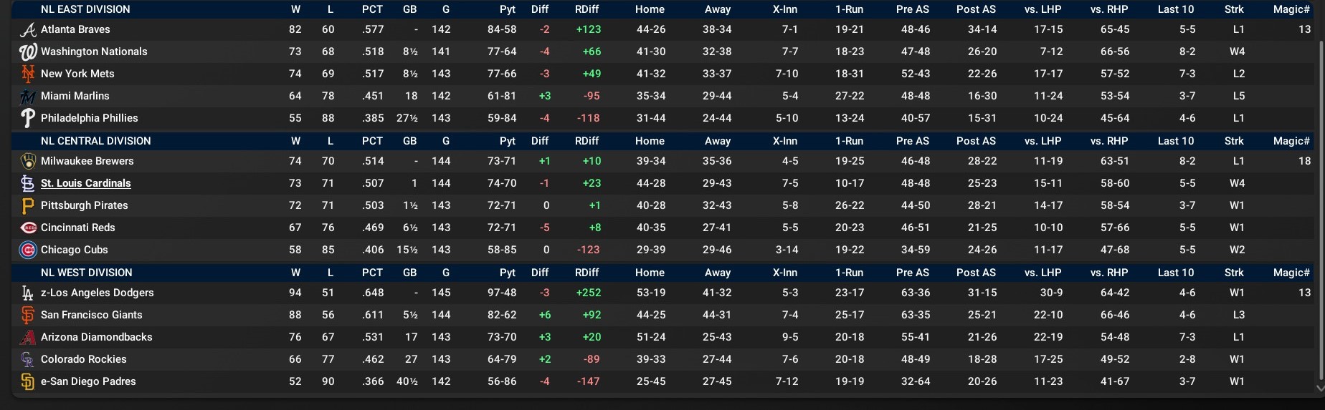Open the Miami Marlins team name link
Image resolution: width=1325 pixels, height=410 pixels.
tap(75, 96)
